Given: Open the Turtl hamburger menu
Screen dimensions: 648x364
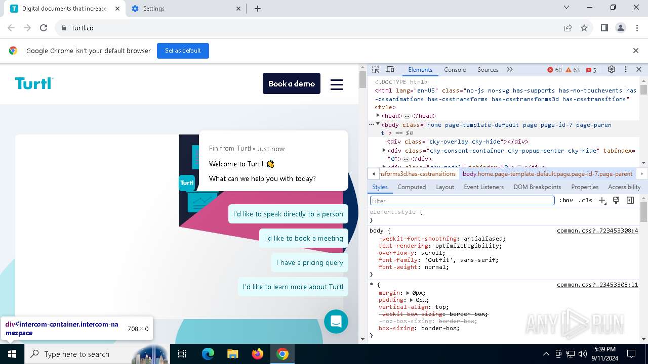Looking at the screenshot, I should pos(337,84).
